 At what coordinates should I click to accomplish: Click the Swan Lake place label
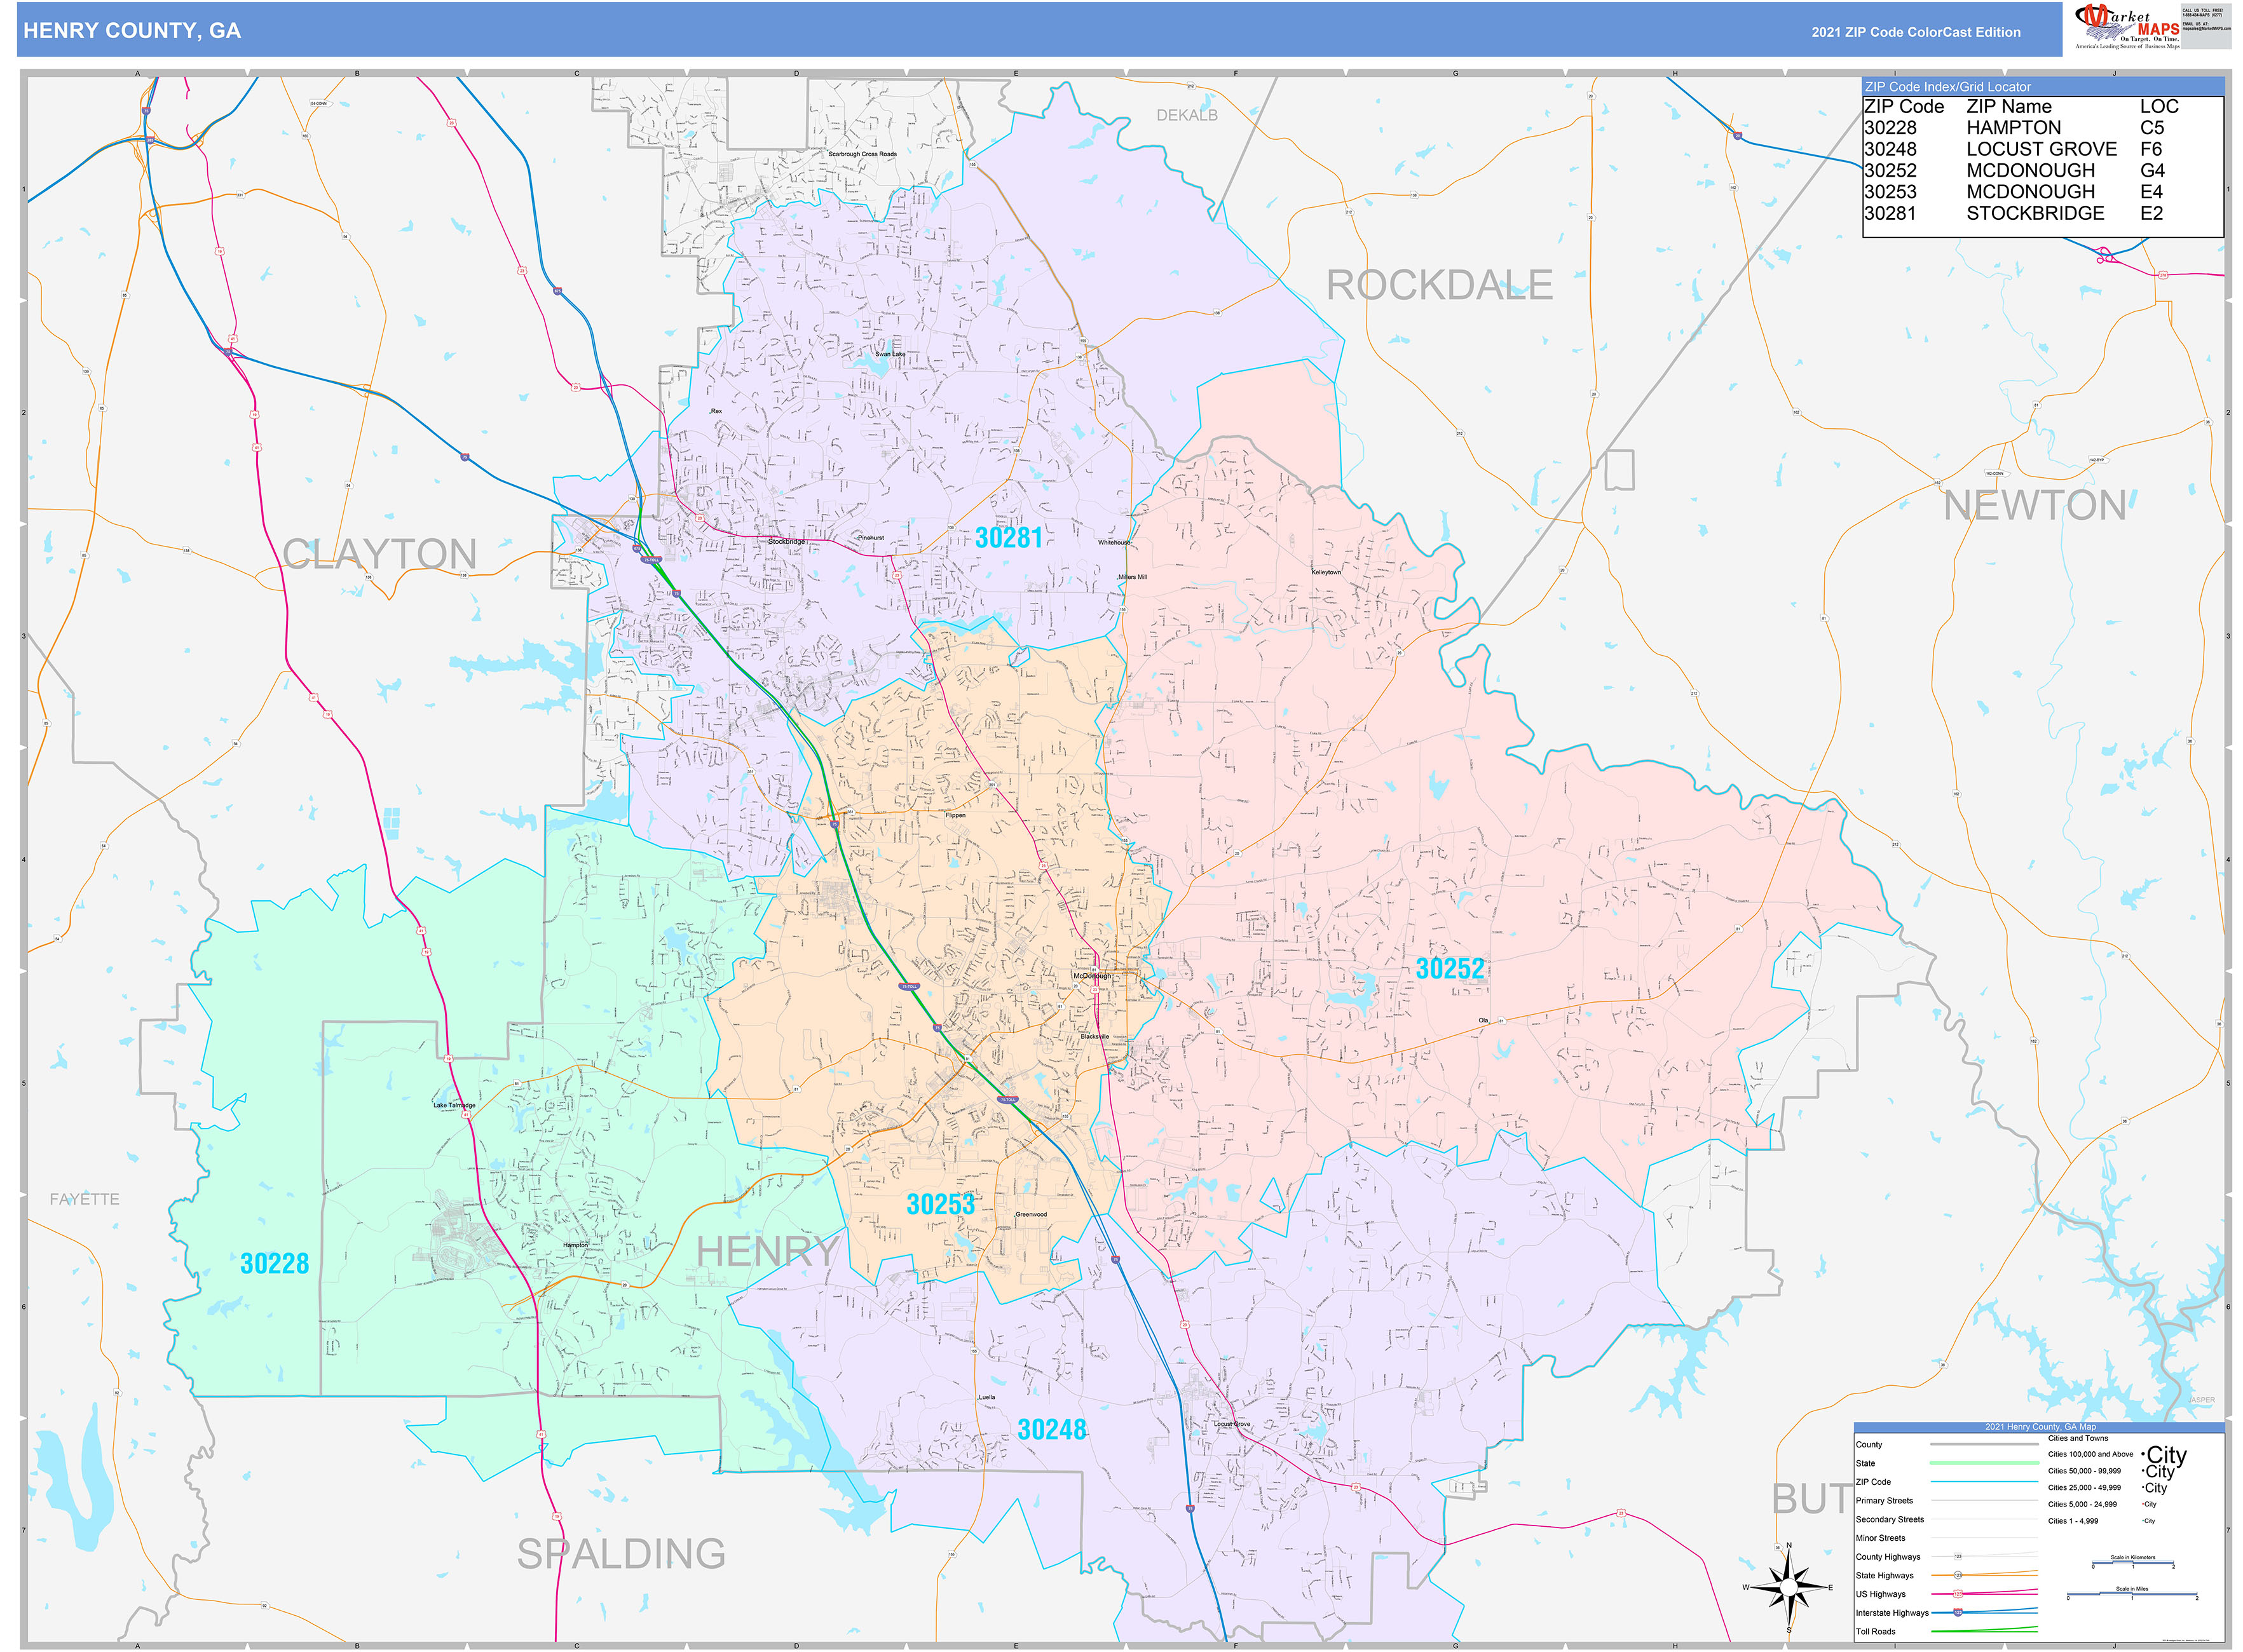pyautogui.click(x=889, y=354)
